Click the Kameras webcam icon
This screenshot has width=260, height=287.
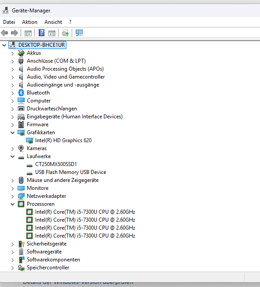click(21, 148)
